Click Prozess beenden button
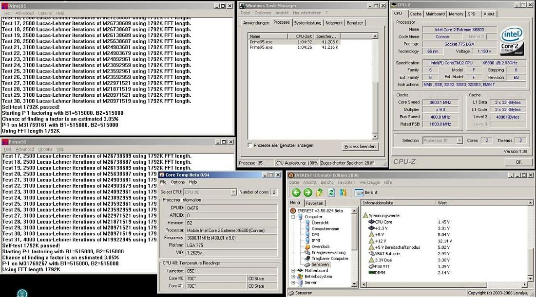536x297 pixels. point(360,147)
